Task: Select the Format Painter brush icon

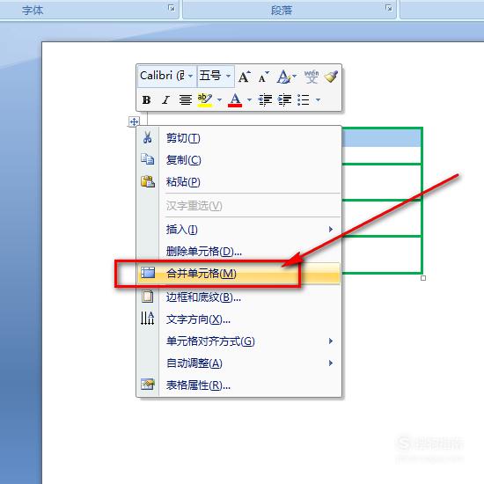Action: pyautogui.click(x=331, y=77)
